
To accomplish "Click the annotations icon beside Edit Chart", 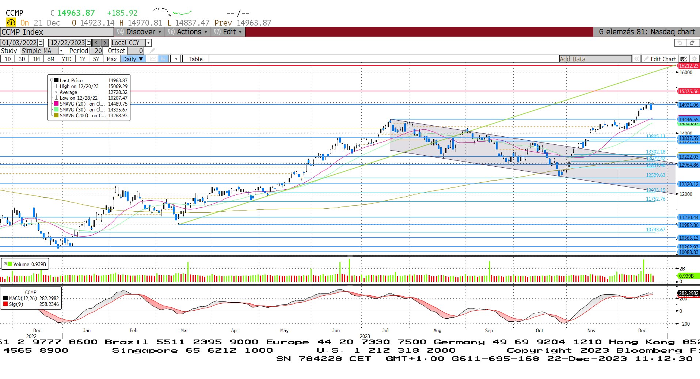I will click(x=684, y=59).
